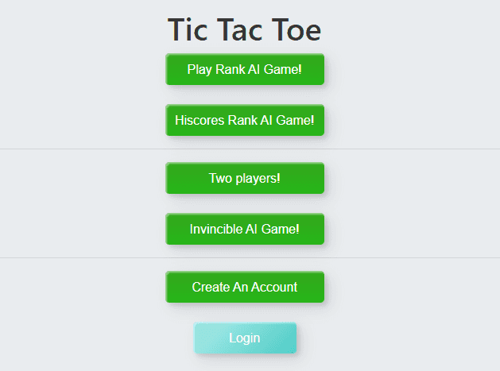Start a Two players! game
The height and width of the screenshot is (371, 500).
[x=245, y=178]
